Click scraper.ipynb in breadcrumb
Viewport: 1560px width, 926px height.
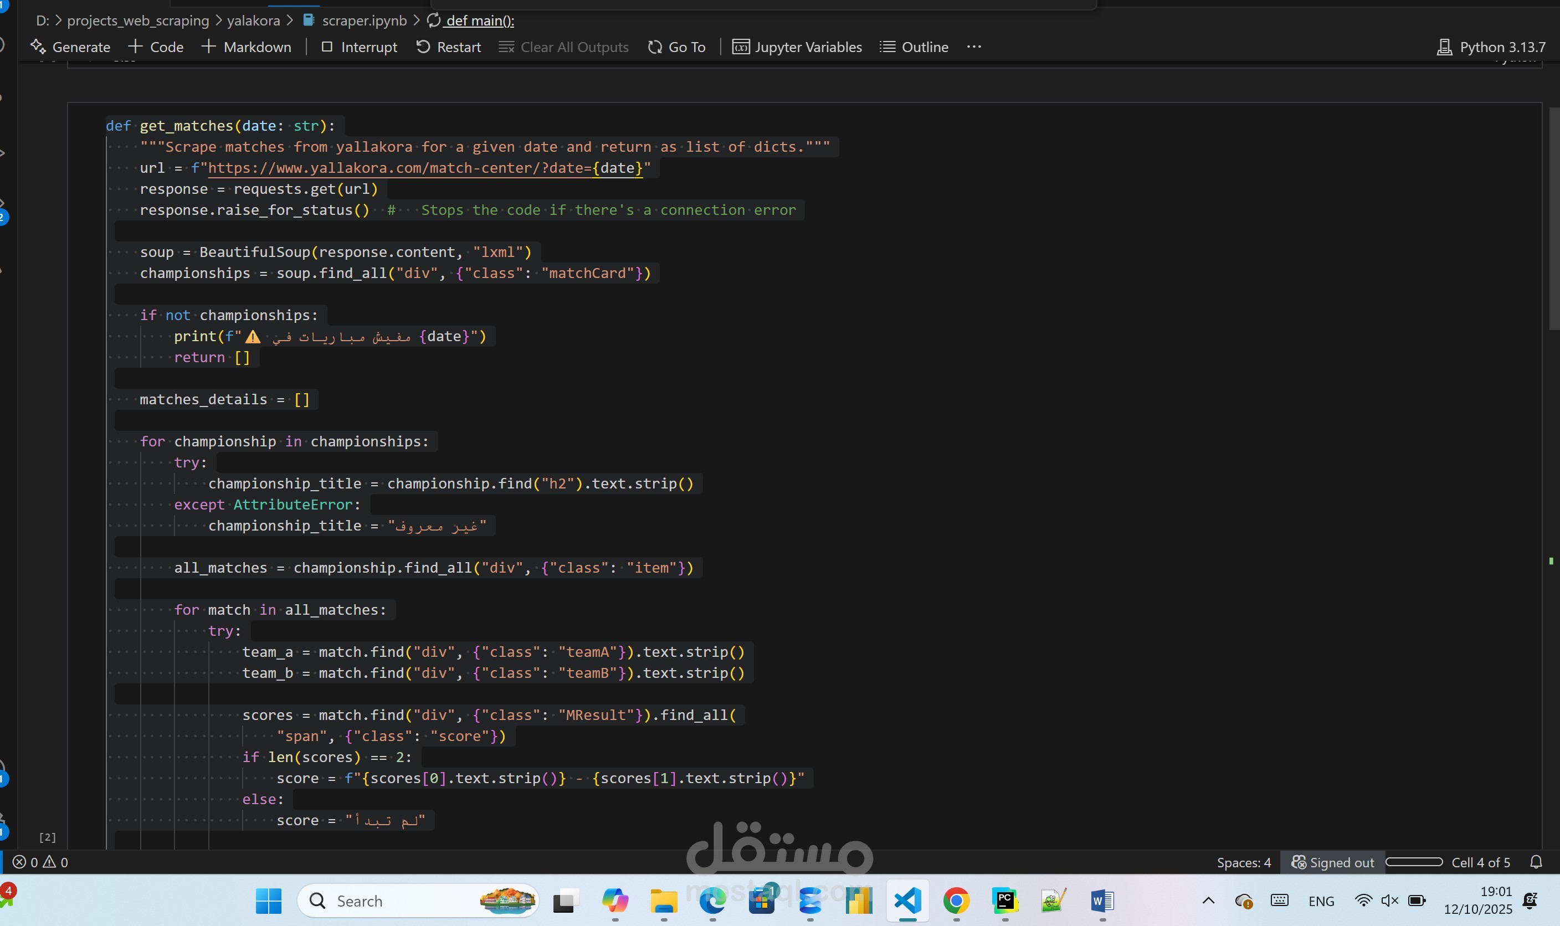click(364, 20)
